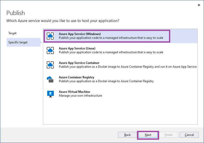Click the Azure Container Registry icon
The height and width of the screenshot is (143, 204).
(50, 79)
